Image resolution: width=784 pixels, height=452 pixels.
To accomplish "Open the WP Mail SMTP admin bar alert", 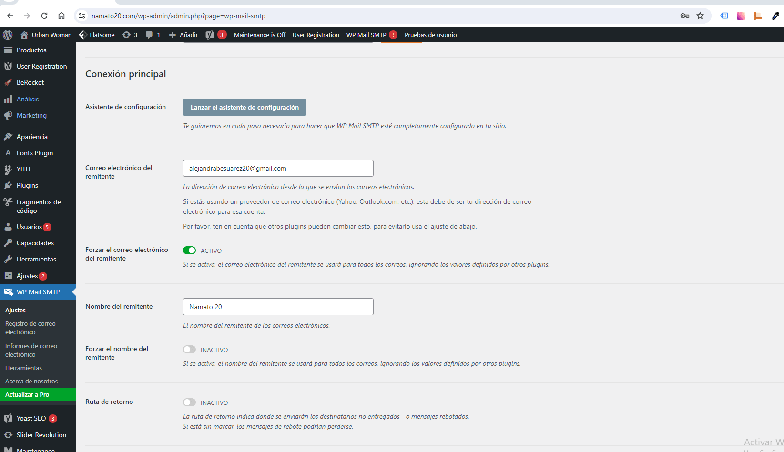I will coord(372,35).
